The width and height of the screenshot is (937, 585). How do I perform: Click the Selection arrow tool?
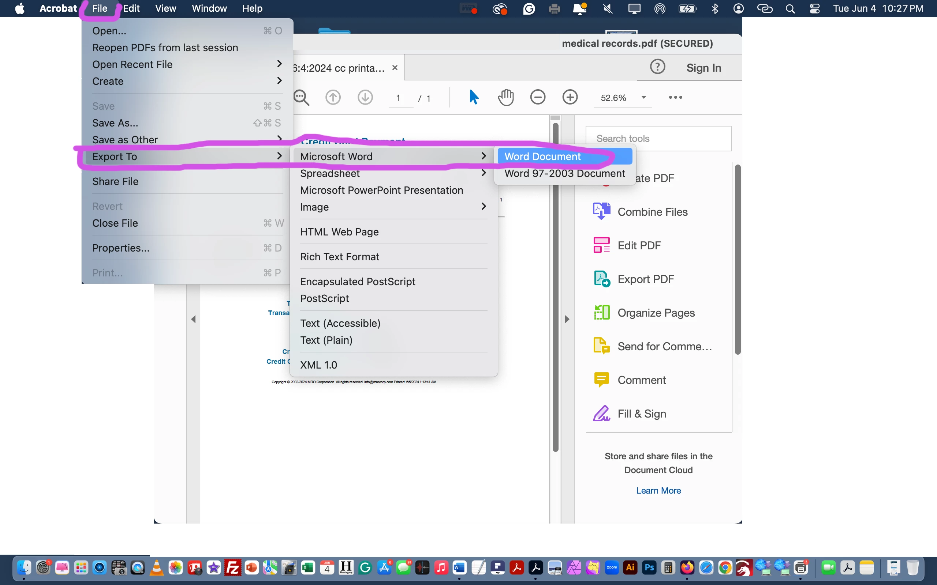click(x=474, y=97)
